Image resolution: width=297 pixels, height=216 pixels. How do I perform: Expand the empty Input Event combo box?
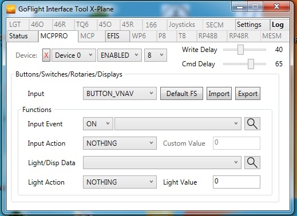click(178, 124)
